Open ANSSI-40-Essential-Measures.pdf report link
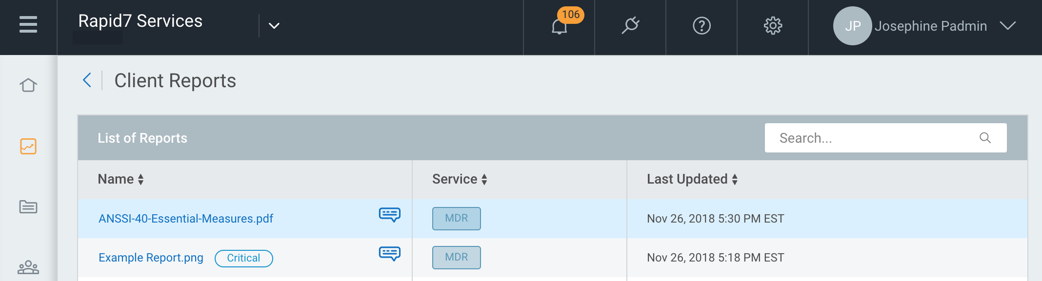Viewport: 1042px width, 281px height. tap(186, 219)
